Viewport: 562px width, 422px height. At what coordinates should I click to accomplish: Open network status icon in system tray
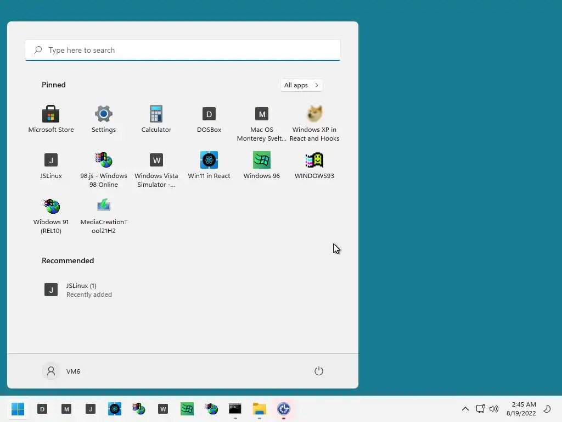[480, 409]
